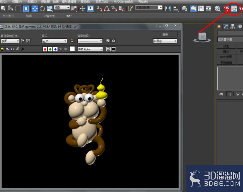Click Use Pivot Point Center icon
243x192 pixels.
(x=74, y=8)
